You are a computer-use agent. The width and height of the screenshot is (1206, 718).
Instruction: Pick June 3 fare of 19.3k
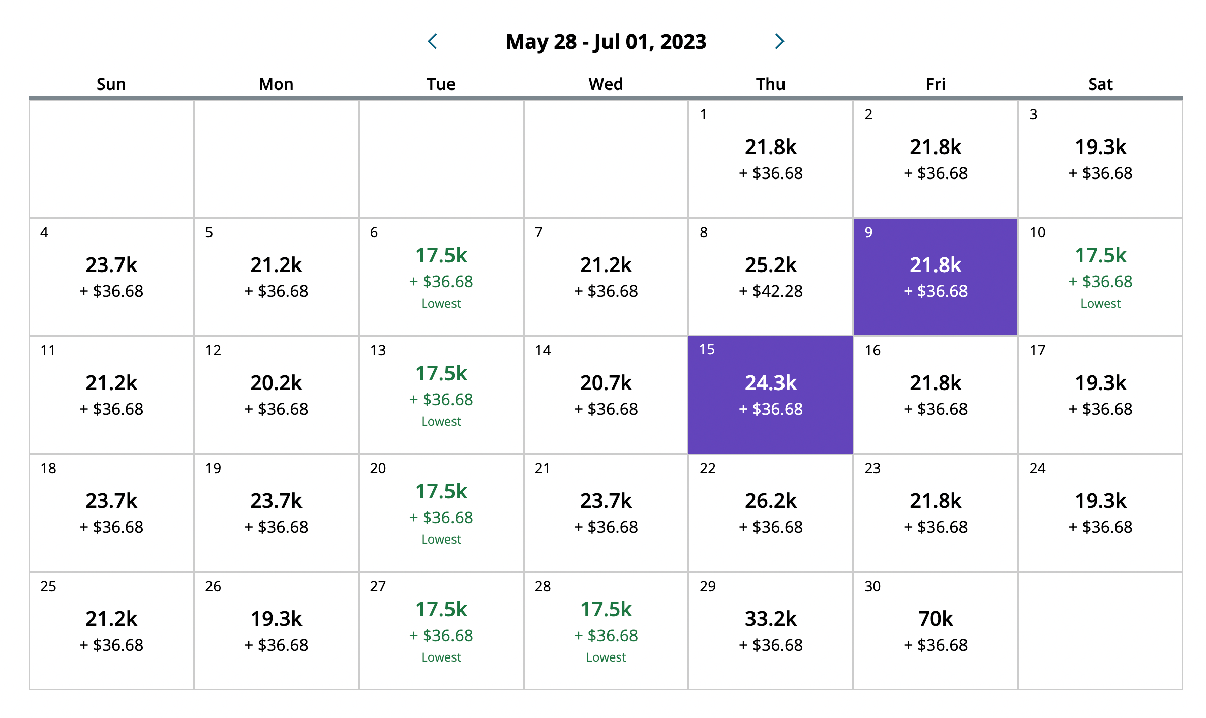click(x=1100, y=159)
